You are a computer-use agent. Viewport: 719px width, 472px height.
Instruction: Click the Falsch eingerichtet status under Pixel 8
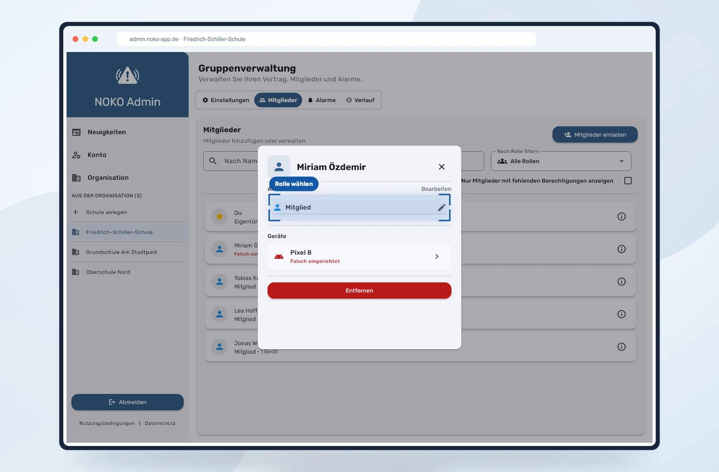(315, 261)
